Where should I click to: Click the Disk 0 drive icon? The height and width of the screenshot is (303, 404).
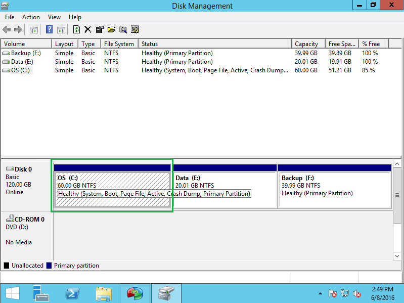(x=10, y=168)
